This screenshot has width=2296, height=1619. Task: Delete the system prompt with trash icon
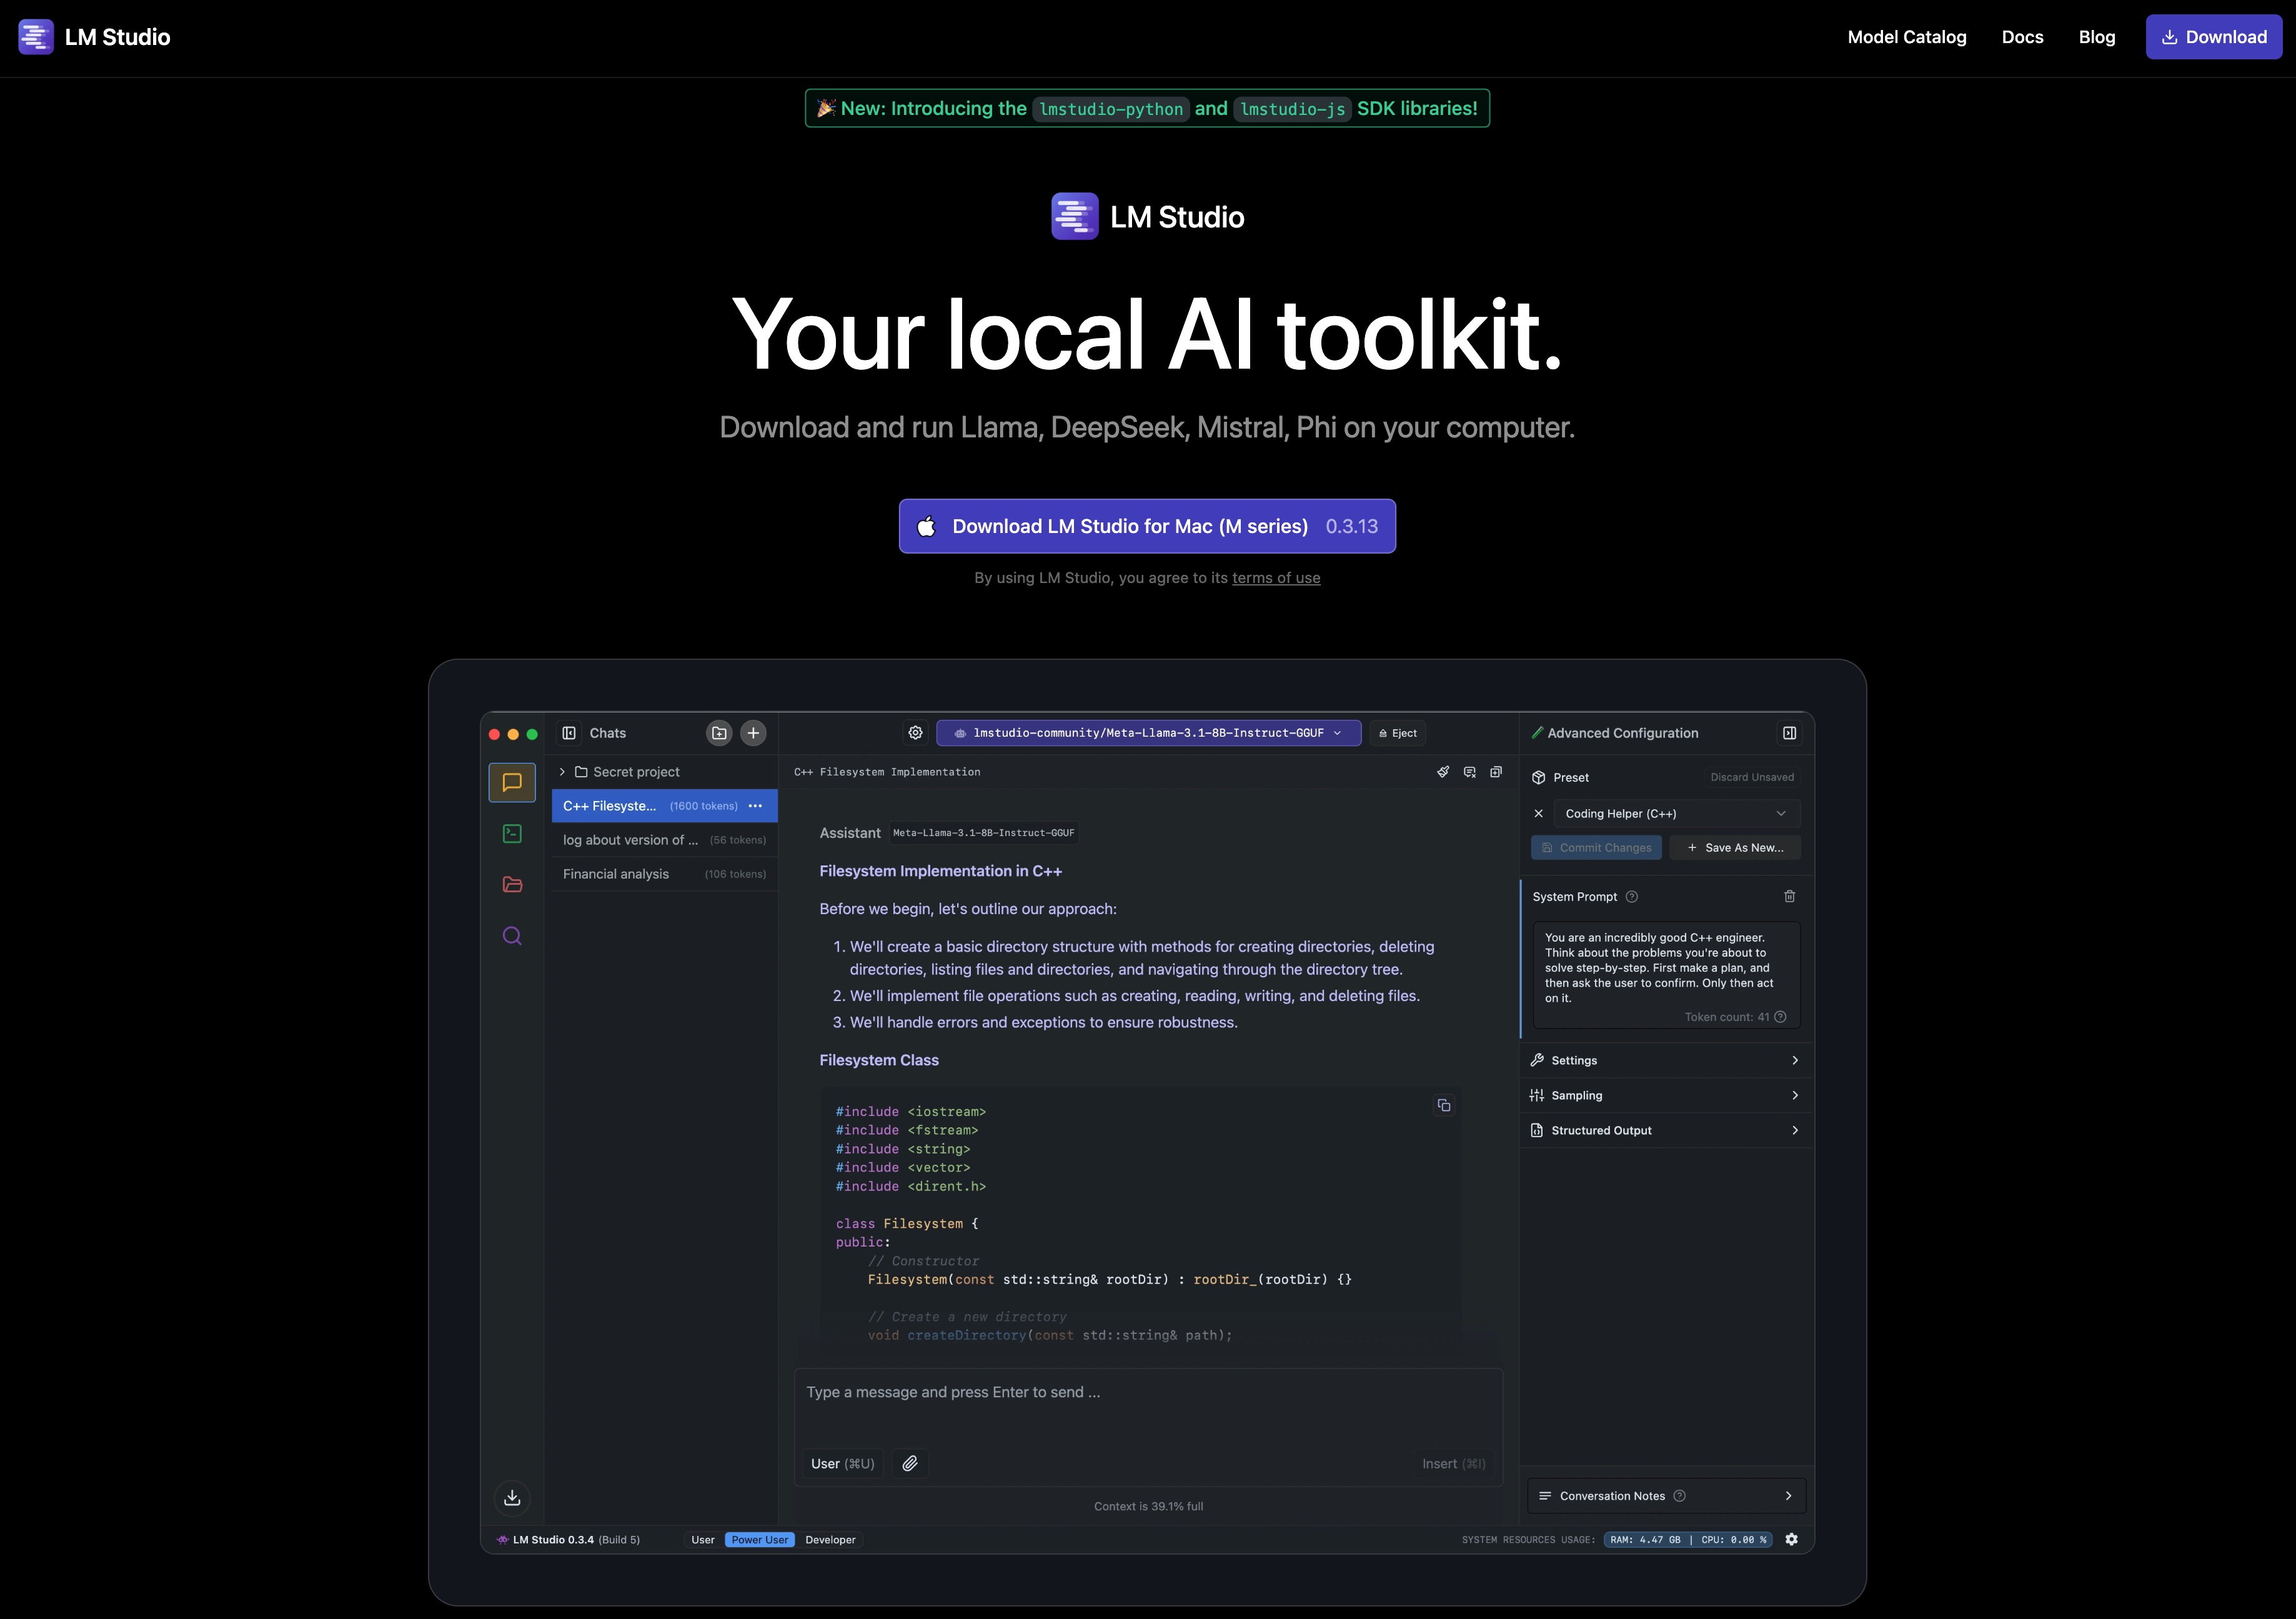(1789, 896)
